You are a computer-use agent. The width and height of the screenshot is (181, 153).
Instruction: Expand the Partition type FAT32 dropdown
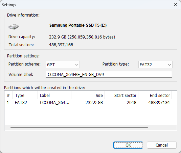[x=155, y=65]
